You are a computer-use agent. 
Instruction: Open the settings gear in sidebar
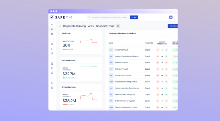click(52, 88)
